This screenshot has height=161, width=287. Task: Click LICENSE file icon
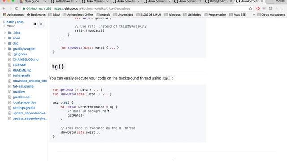[10, 65]
